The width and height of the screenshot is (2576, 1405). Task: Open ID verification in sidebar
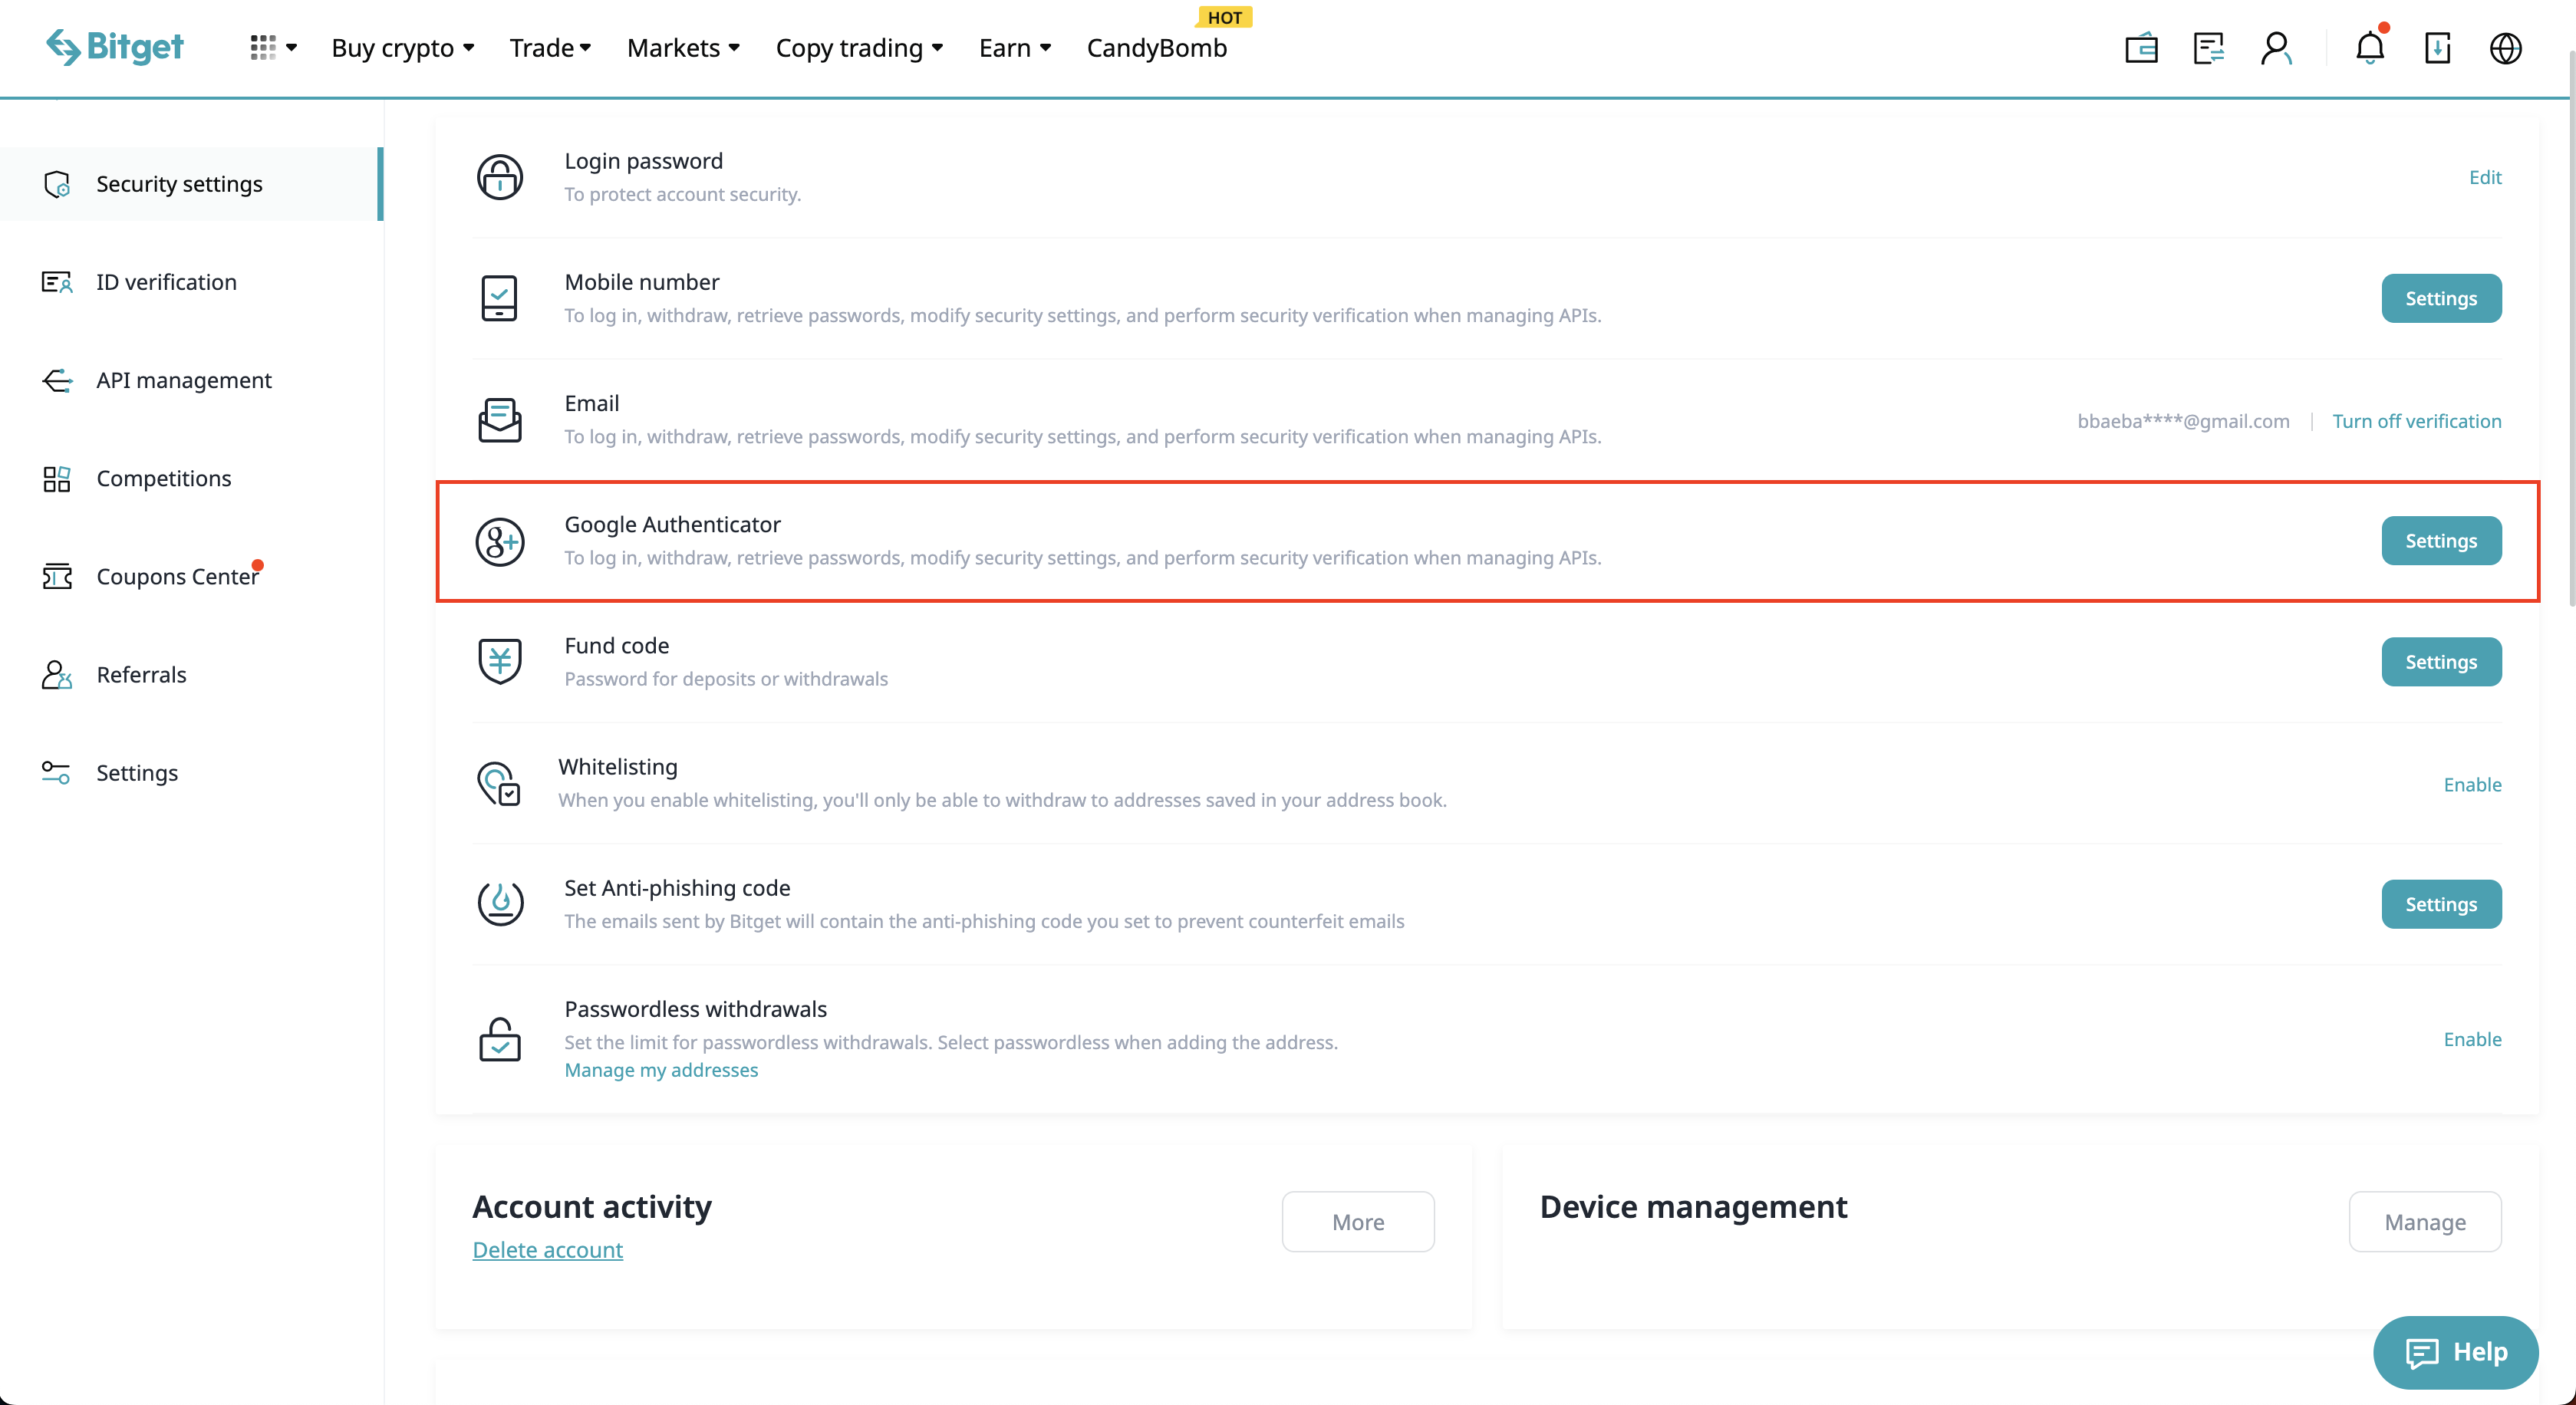pos(166,282)
